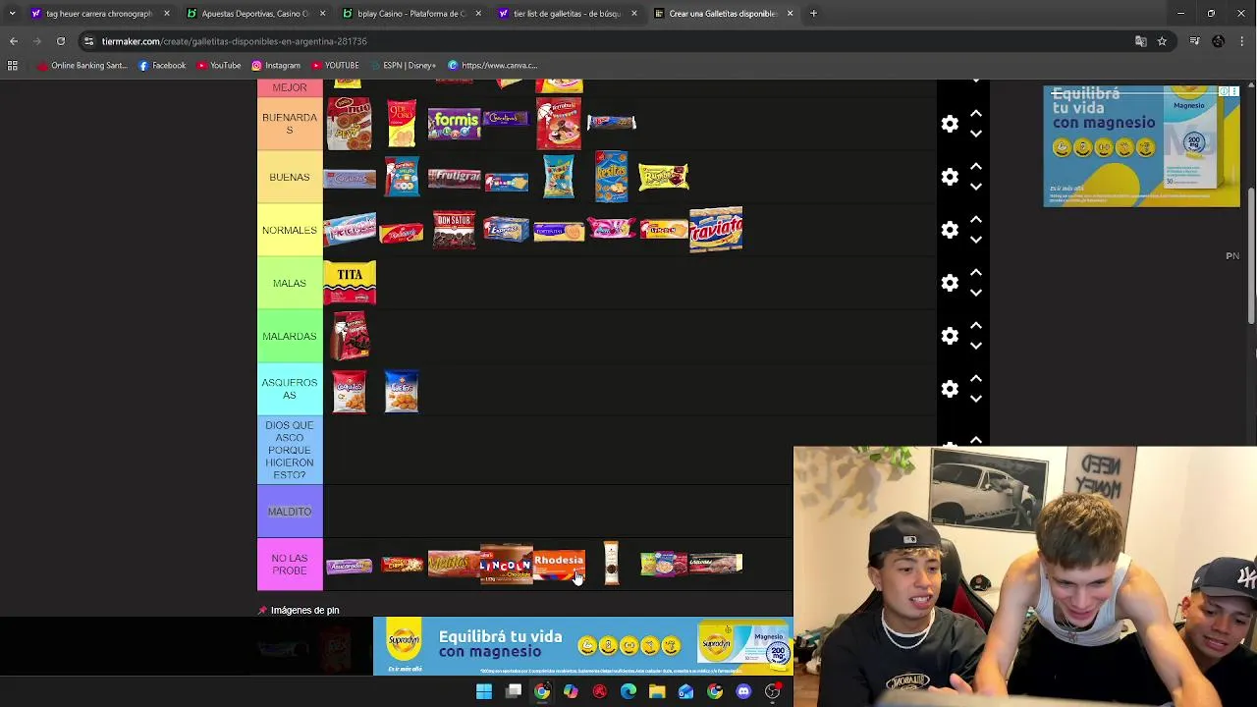Screen dimensions: 1257x707
Task: Open the tab search dropdown
Action: 12,14
